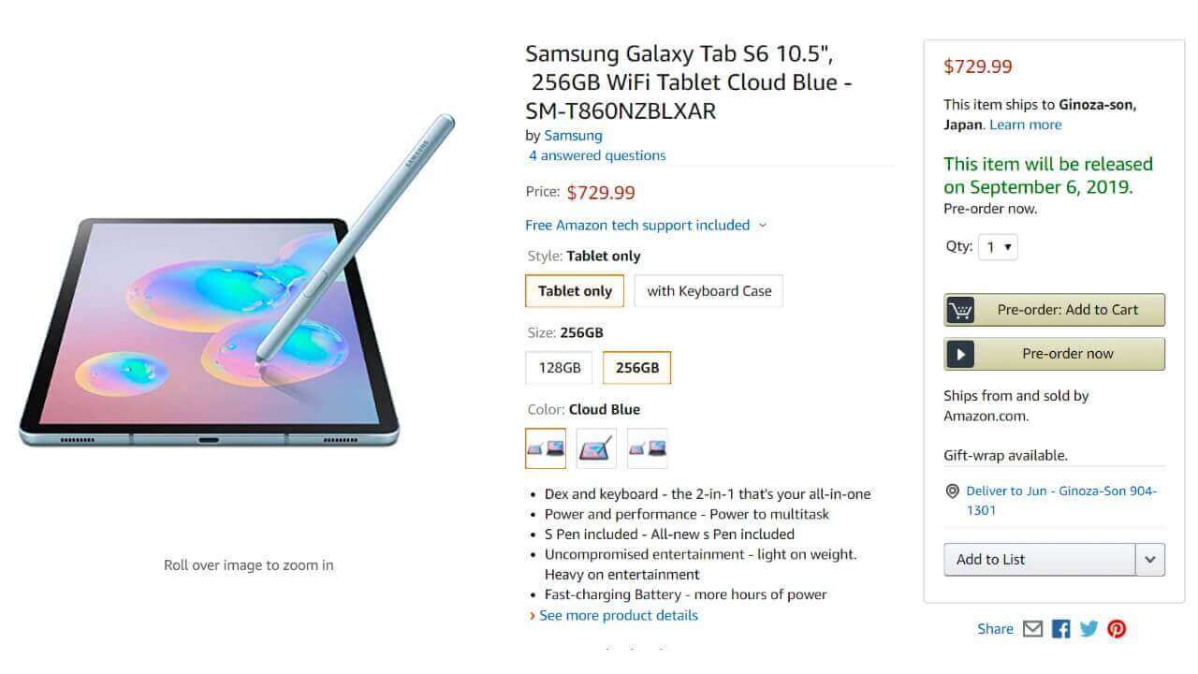Screen dimensions: 1198x674
Task: Pick the Cloud Blue color swatch
Action: pyautogui.click(x=546, y=448)
